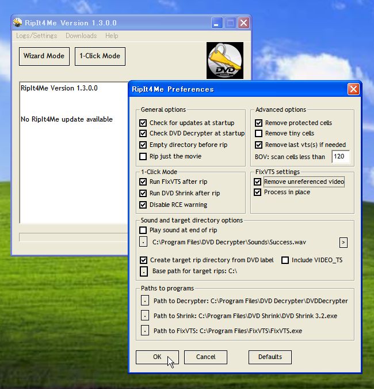
Task: Click the 1-Click Mode button
Action: pyautogui.click(x=100, y=56)
